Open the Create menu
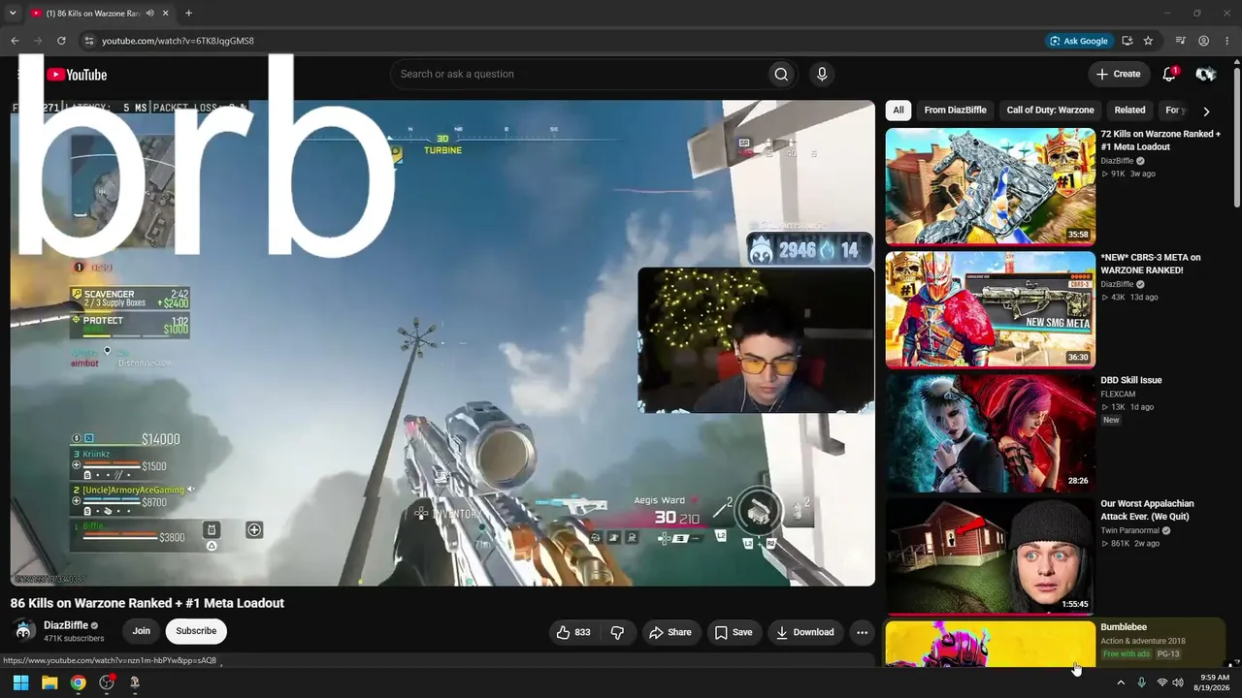This screenshot has height=698, width=1242. 1118,75
